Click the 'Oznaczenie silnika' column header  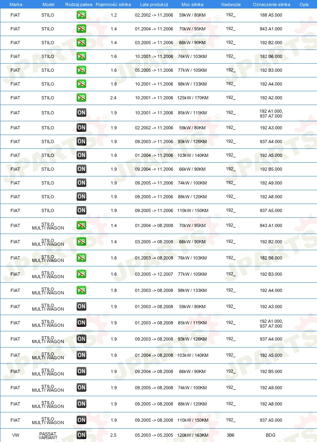tap(271, 4)
